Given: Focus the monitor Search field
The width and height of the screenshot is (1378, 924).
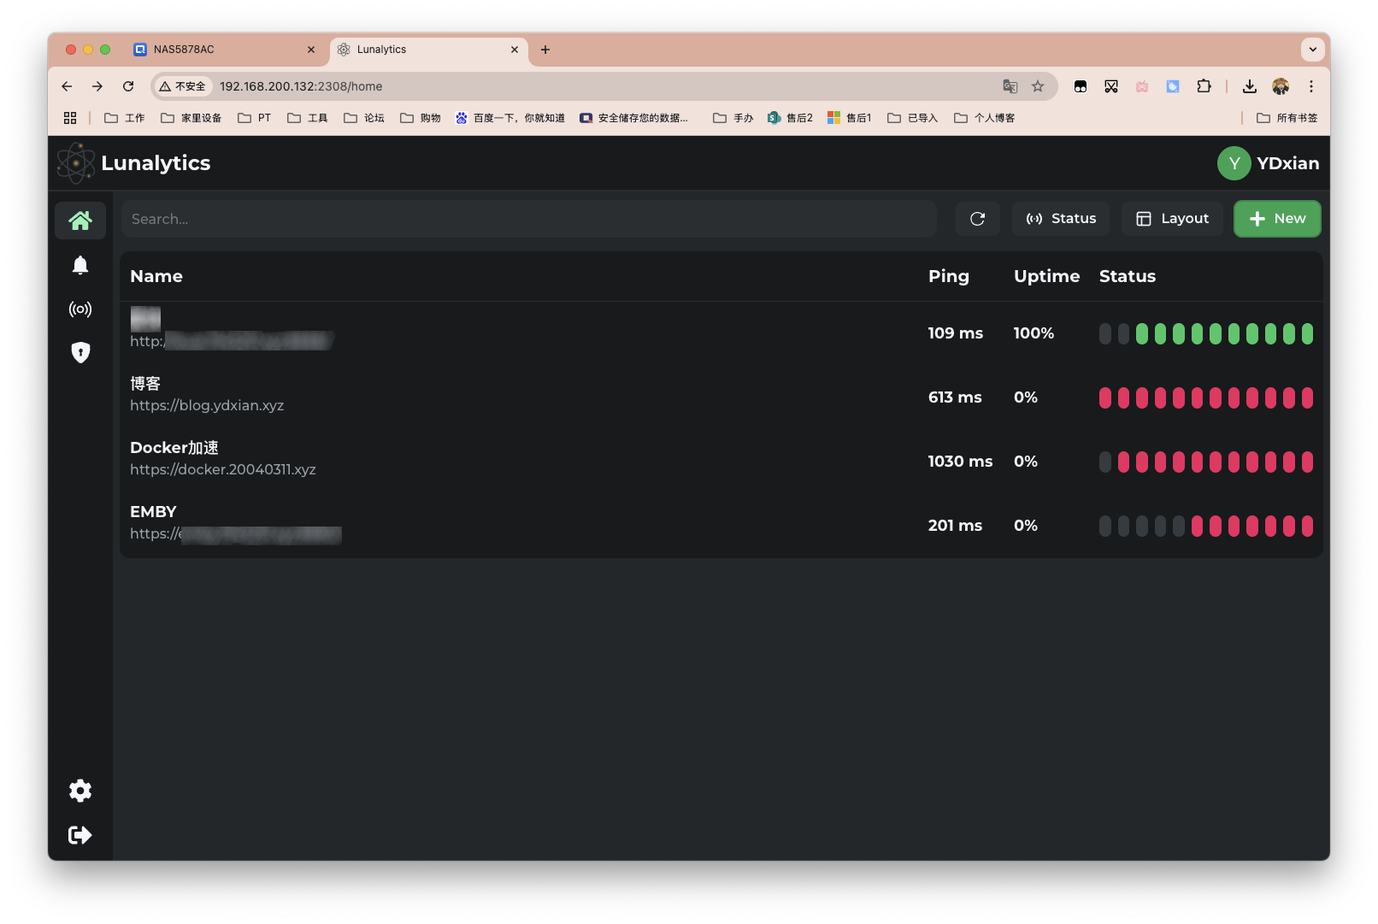Looking at the screenshot, I should pyautogui.click(x=528, y=219).
